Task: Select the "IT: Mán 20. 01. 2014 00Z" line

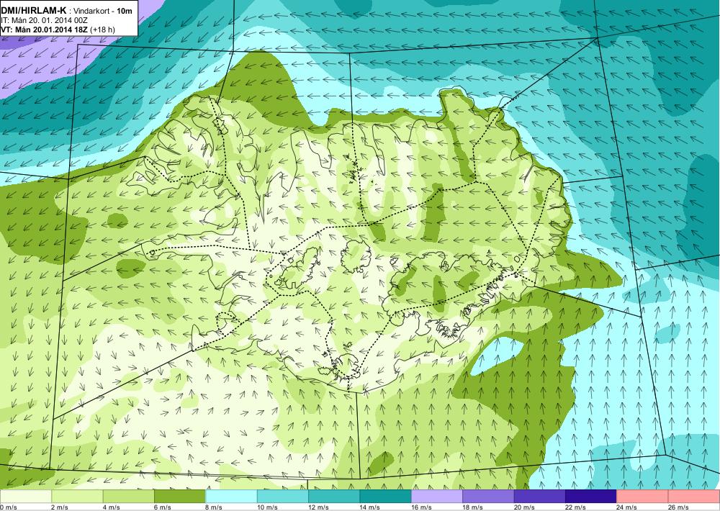Action: click(44, 20)
